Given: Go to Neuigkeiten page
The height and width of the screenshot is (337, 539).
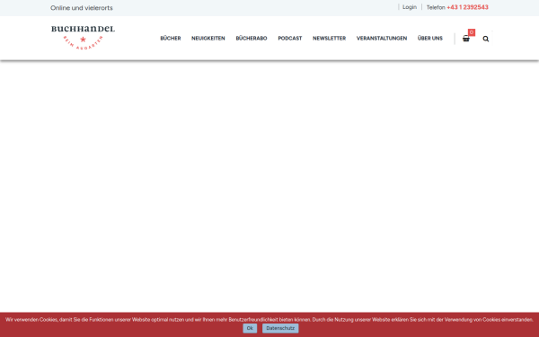Looking at the screenshot, I should click(x=208, y=38).
